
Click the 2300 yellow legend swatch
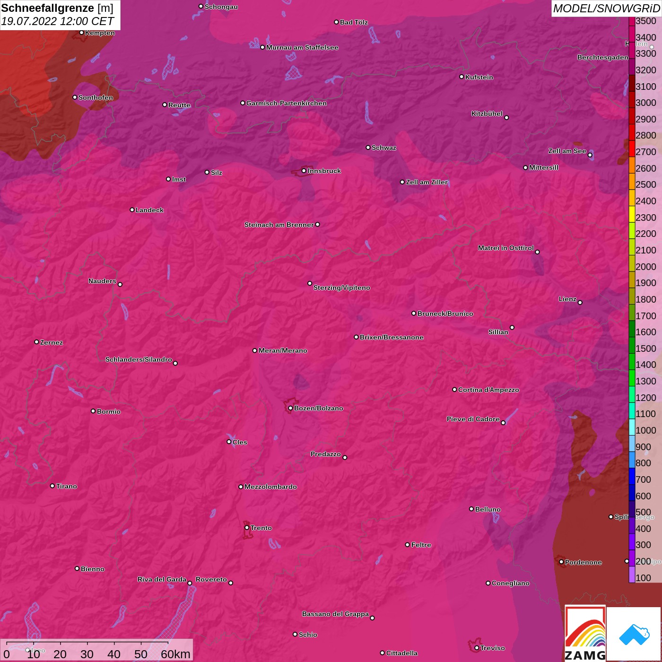(632, 214)
